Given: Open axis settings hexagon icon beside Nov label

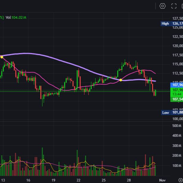Looking at the screenshot, I should pos(181,180).
